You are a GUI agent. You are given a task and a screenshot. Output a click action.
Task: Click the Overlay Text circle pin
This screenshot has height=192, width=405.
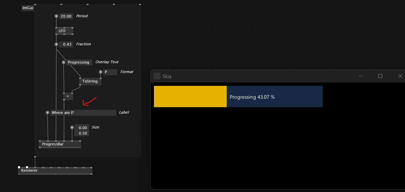click(x=64, y=62)
